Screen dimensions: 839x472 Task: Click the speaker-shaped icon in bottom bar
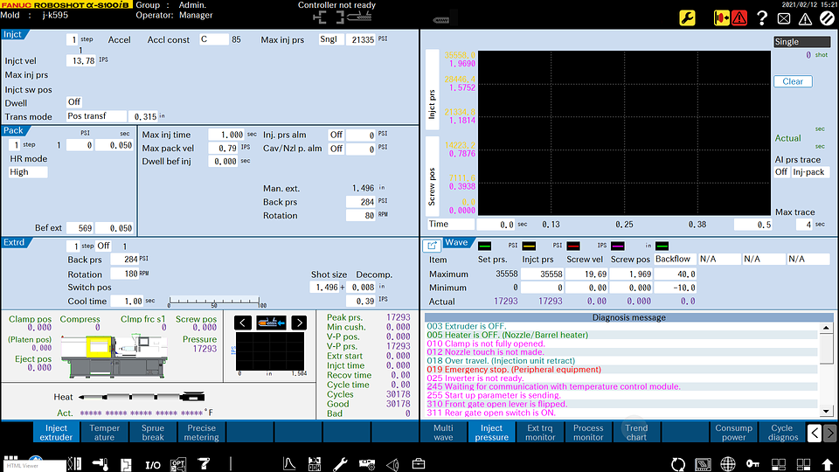point(392,464)
